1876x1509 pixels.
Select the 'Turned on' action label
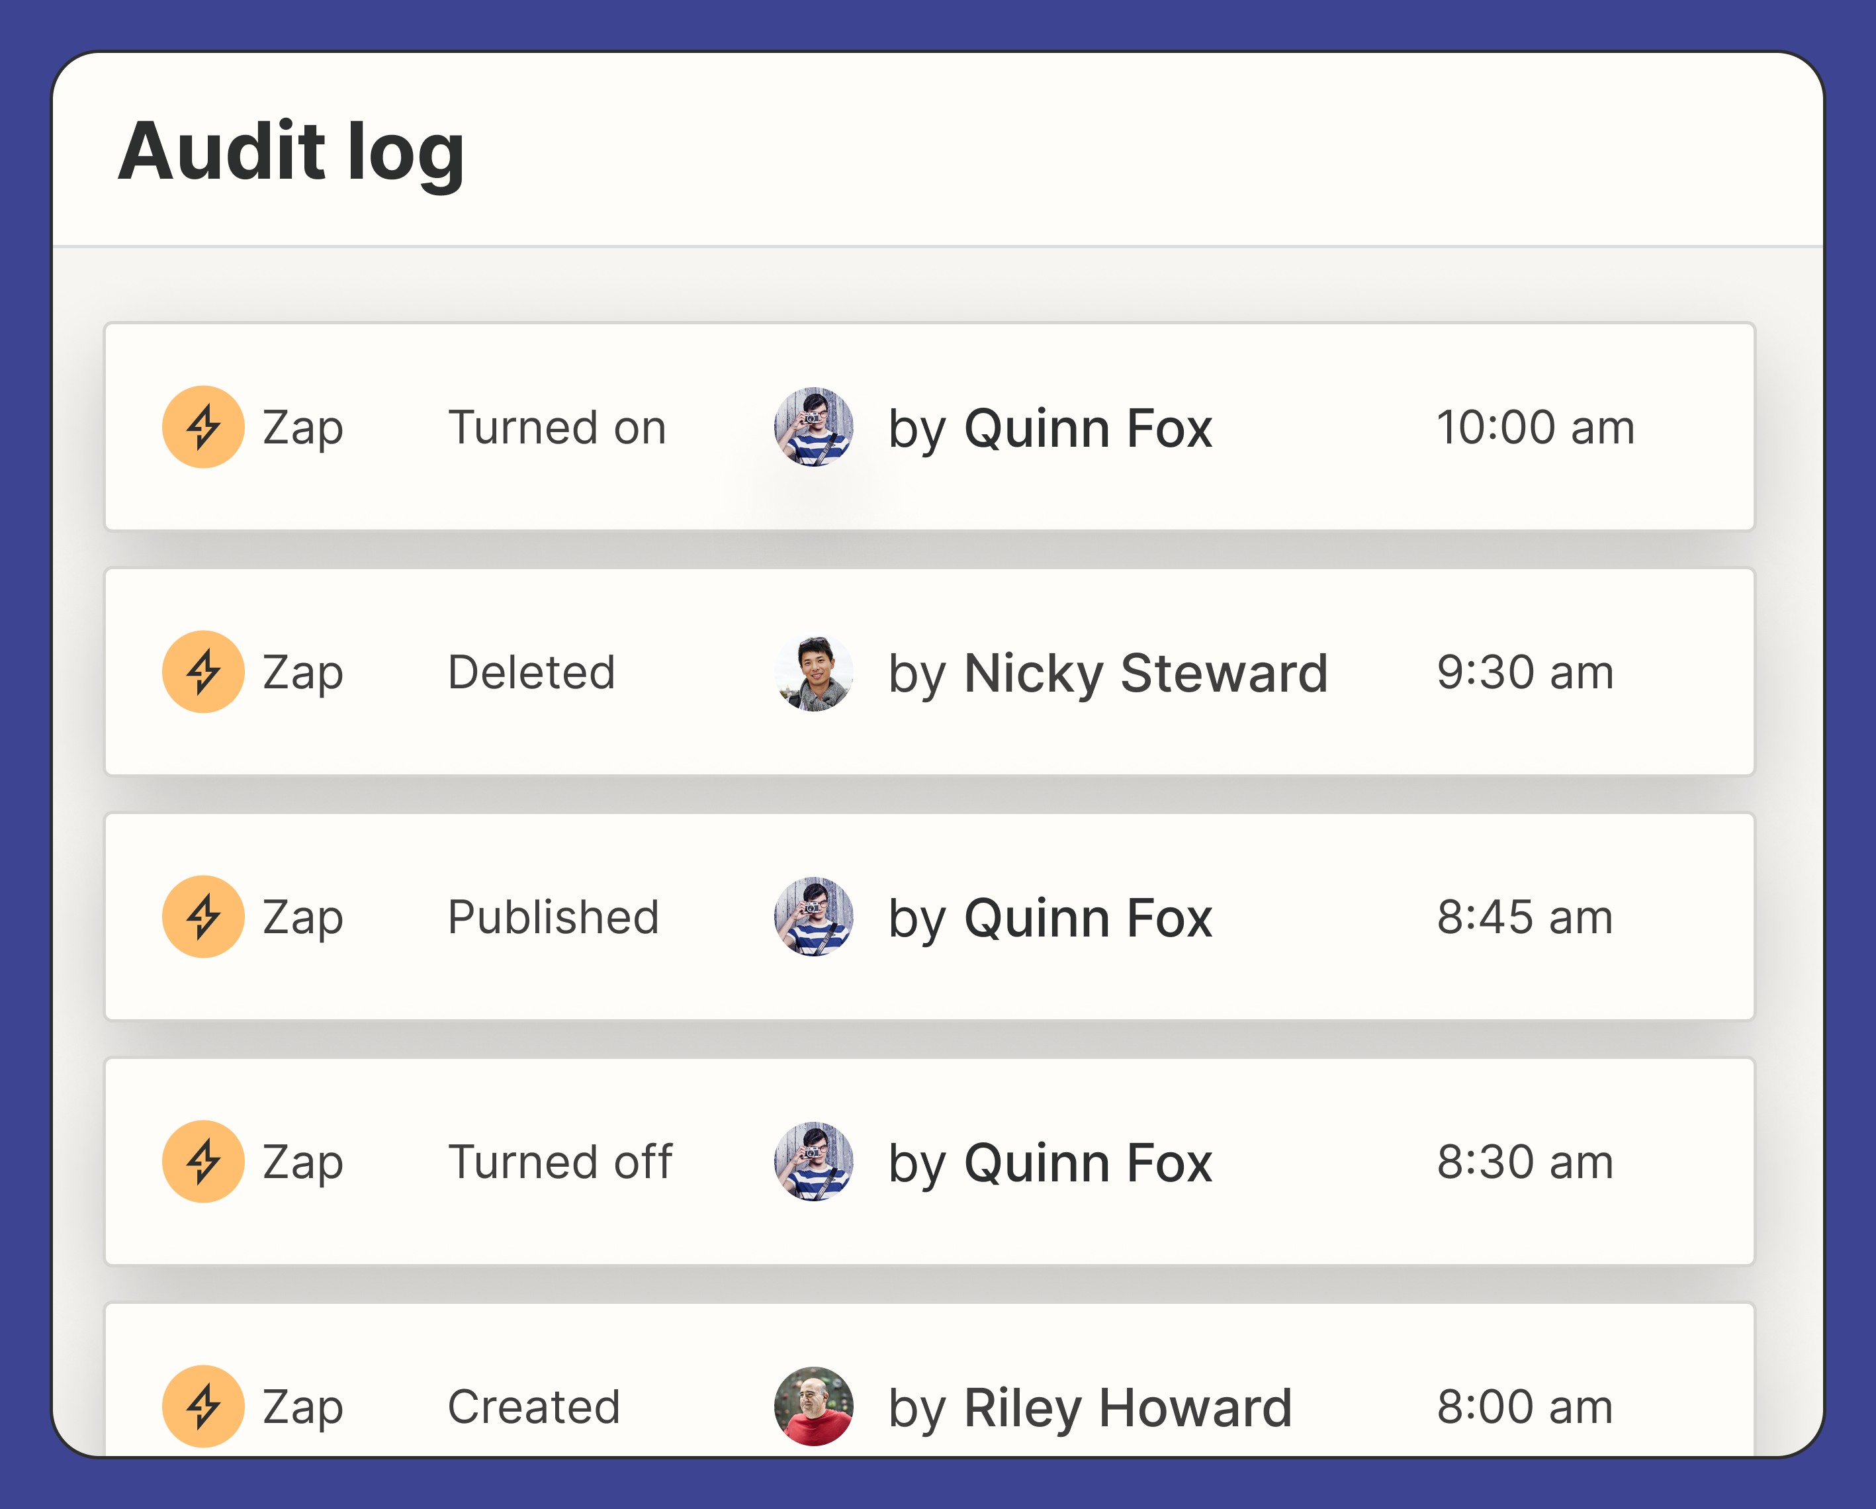click(557, 428)
